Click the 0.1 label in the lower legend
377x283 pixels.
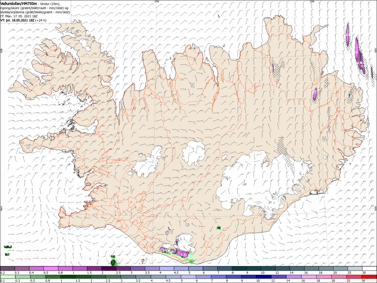tap(2, 281)
